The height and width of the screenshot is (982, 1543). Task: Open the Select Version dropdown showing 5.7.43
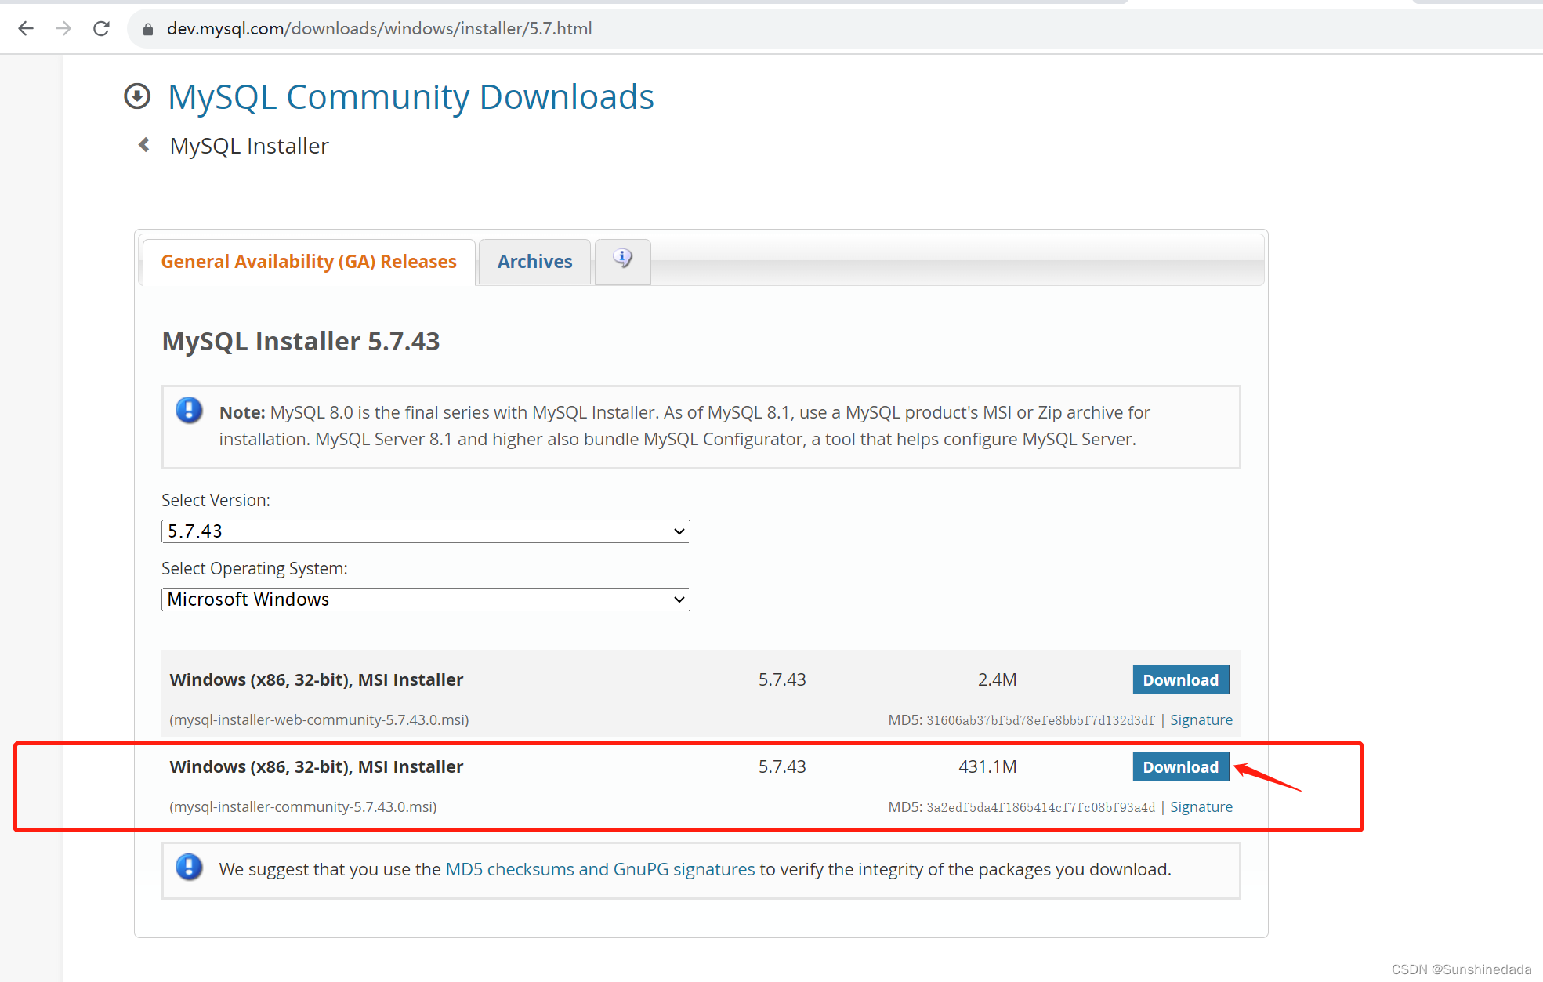[426, 531]
